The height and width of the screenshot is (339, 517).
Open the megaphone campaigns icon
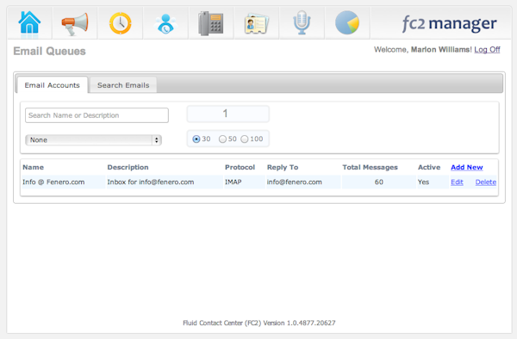[75, 24]
